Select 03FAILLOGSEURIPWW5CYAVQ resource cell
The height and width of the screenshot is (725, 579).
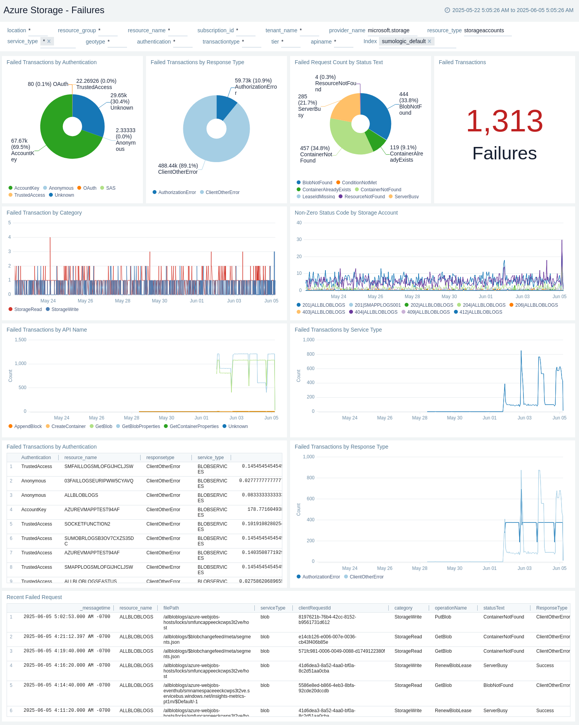(99, 481)
